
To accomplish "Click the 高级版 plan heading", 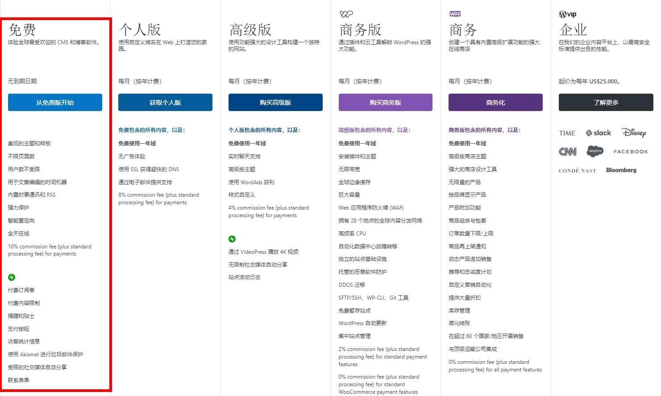I will tap(250, 30).
